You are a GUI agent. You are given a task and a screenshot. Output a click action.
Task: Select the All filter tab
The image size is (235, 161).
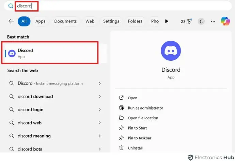click(x=24, y=21)
